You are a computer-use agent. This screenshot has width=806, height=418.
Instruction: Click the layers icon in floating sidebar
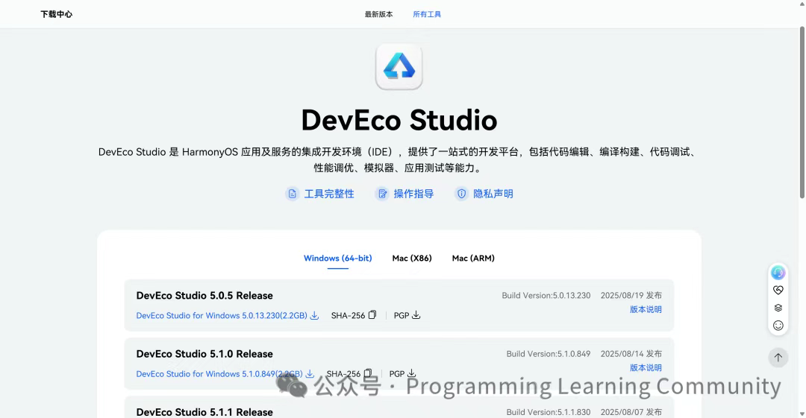coord(778,308)
